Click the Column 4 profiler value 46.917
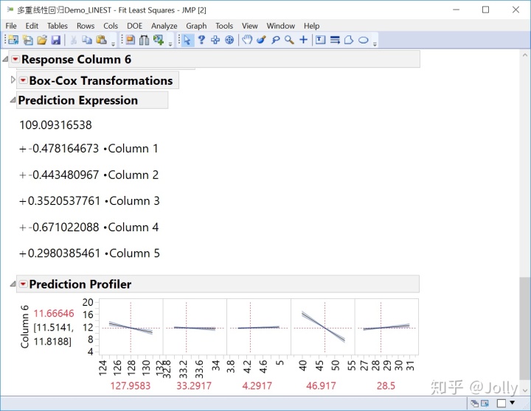The height and width of the screenshot is (411, 531). tap(321, 386)
